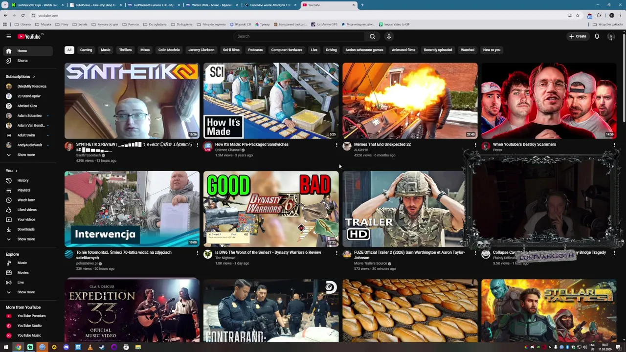Play the Interwencja video thumbnail
This screenshot has height=352, width=626.
point(132,209)
